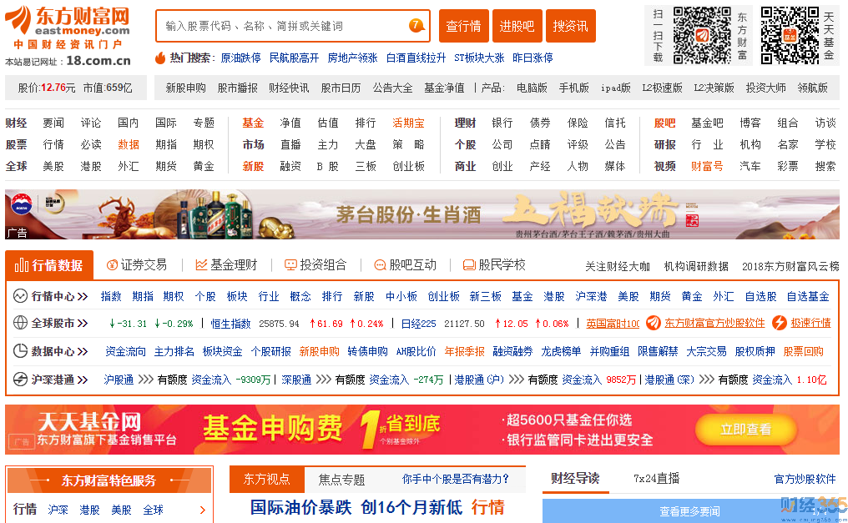
Task: Expand the 全球股市 double-arrow
Action: click(82, 324)
